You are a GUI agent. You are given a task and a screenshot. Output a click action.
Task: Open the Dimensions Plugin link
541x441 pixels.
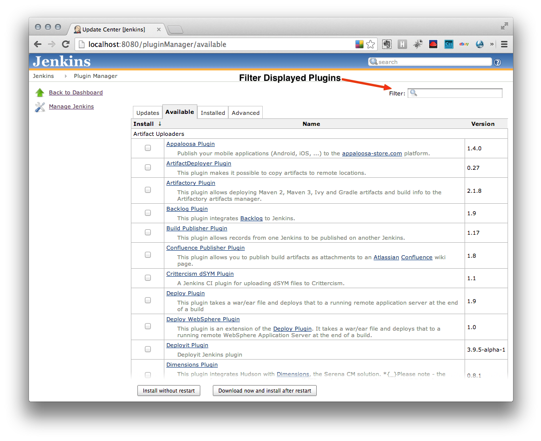click(x=192, y=365)
